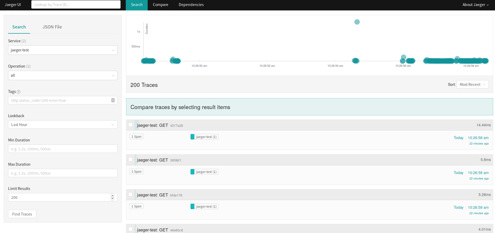
Task: Check the compare box for trace bfde178
Action: point(130,195)
